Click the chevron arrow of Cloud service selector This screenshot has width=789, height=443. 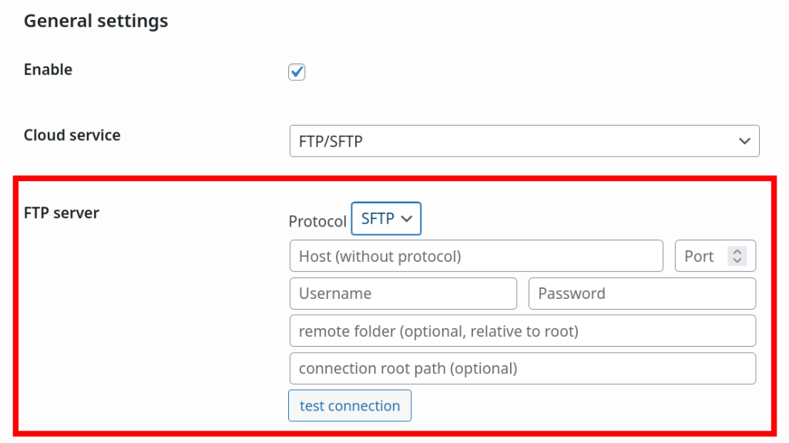[744, 141]
